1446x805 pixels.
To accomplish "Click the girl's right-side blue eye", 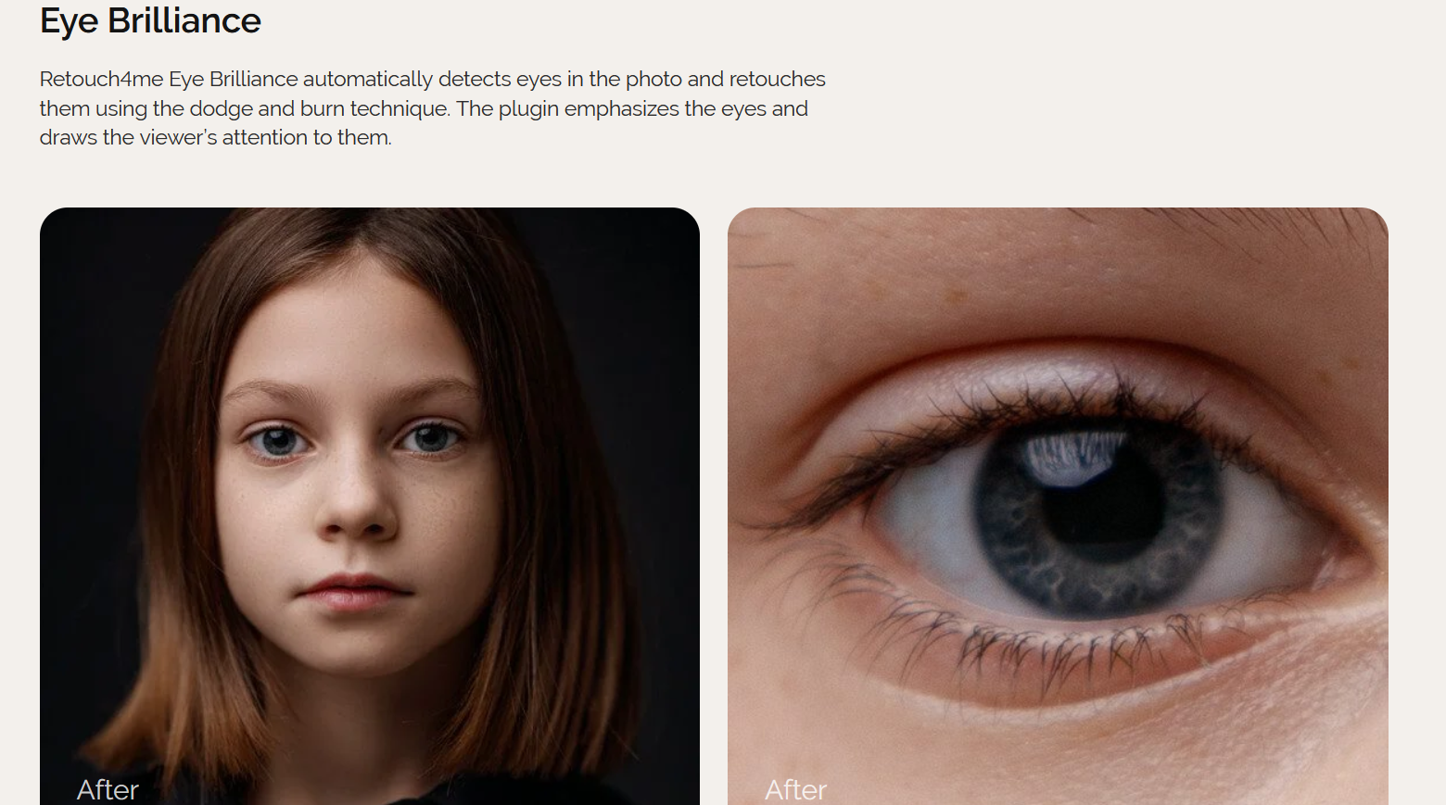I will (x=429, y=437).
